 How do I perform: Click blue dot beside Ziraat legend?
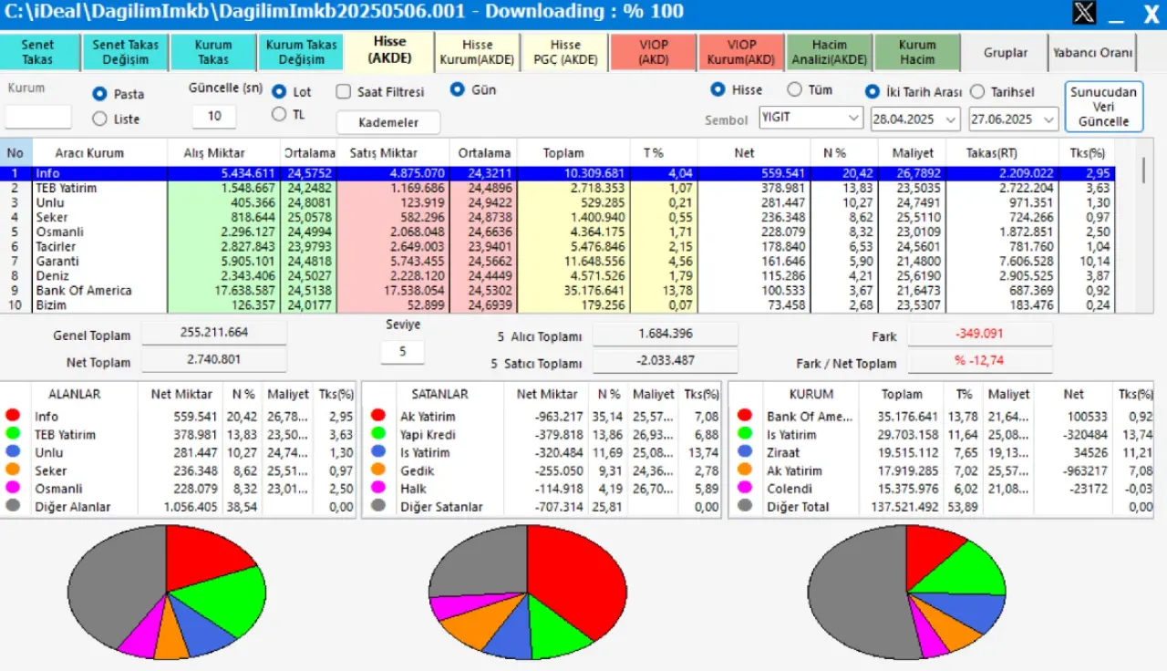click(x=745, y=453)
